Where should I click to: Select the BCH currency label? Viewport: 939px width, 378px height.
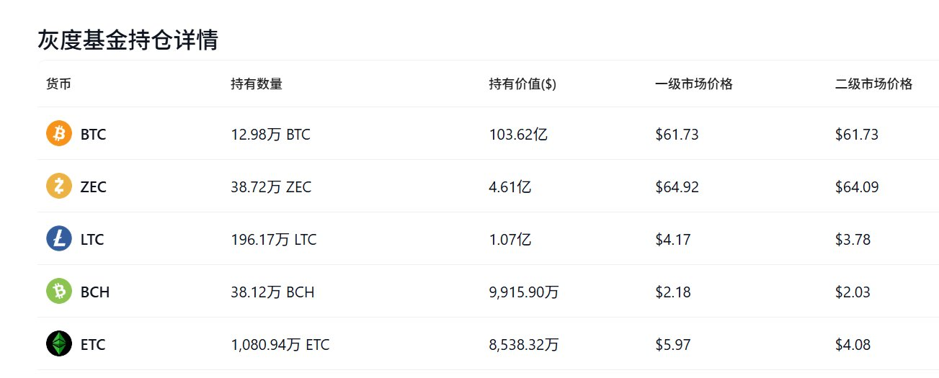[95, 292]
